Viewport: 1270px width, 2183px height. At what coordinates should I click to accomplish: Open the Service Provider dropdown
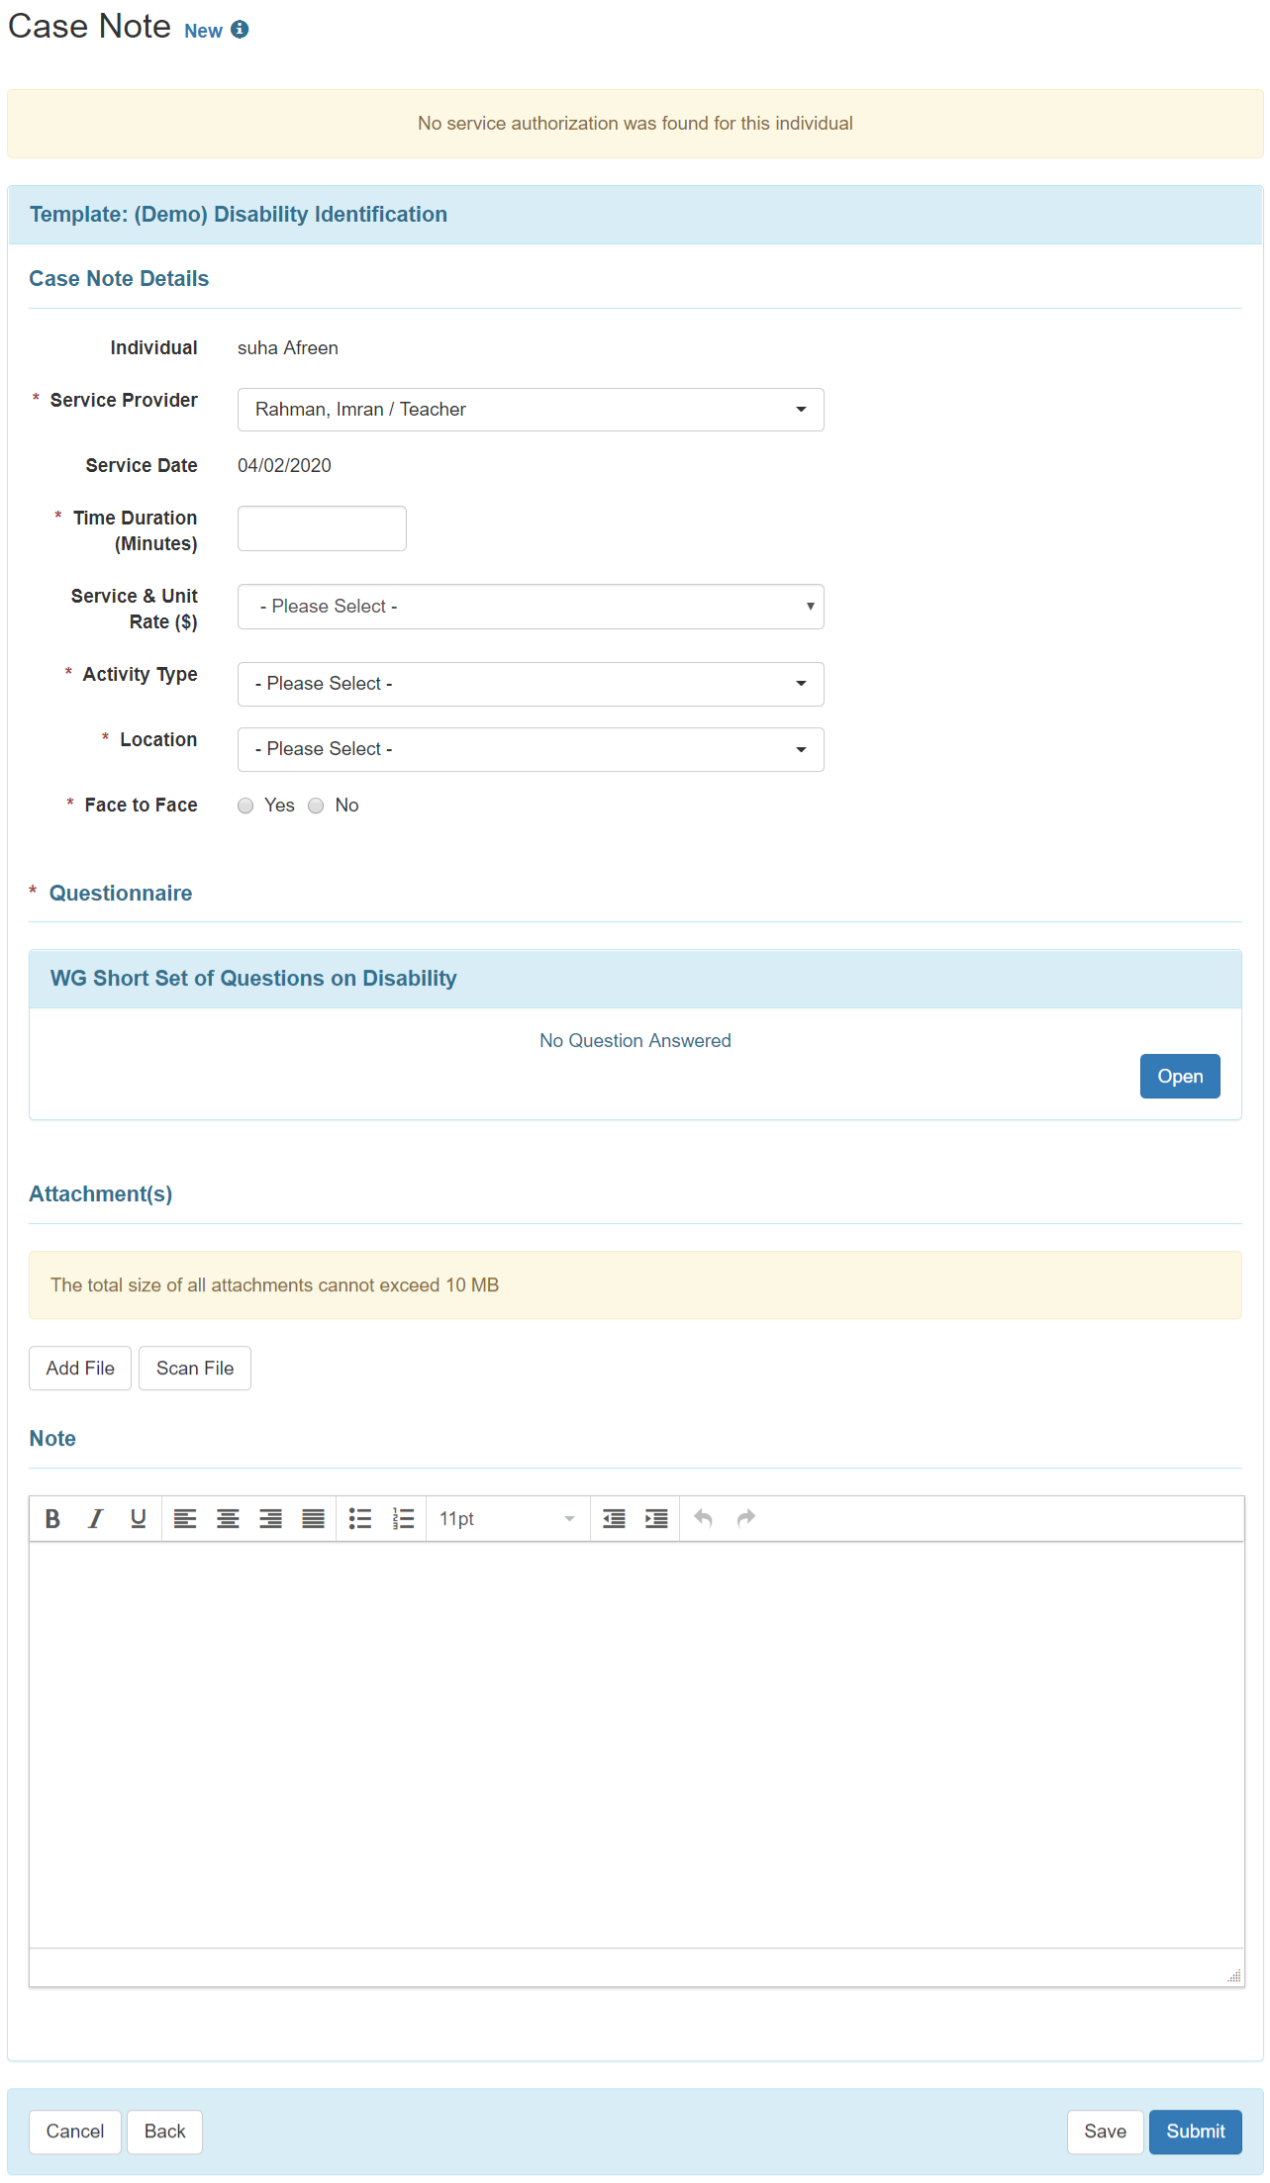tap(531, 410)
